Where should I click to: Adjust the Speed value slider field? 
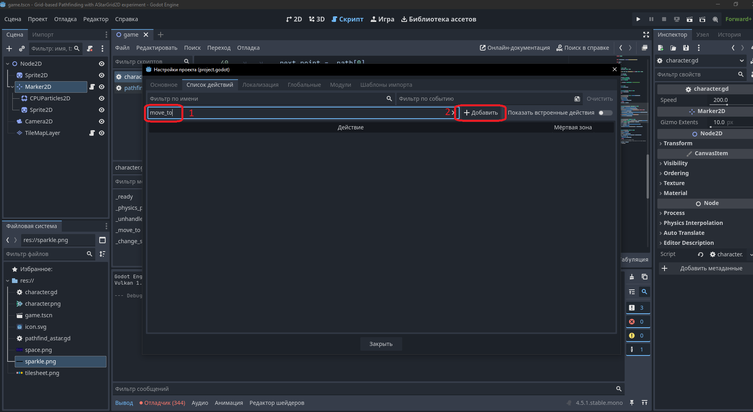pos(731,100)
